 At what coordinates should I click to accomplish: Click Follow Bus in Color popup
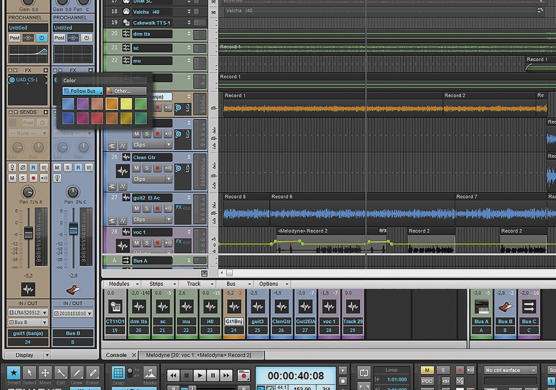coord(83,91)
